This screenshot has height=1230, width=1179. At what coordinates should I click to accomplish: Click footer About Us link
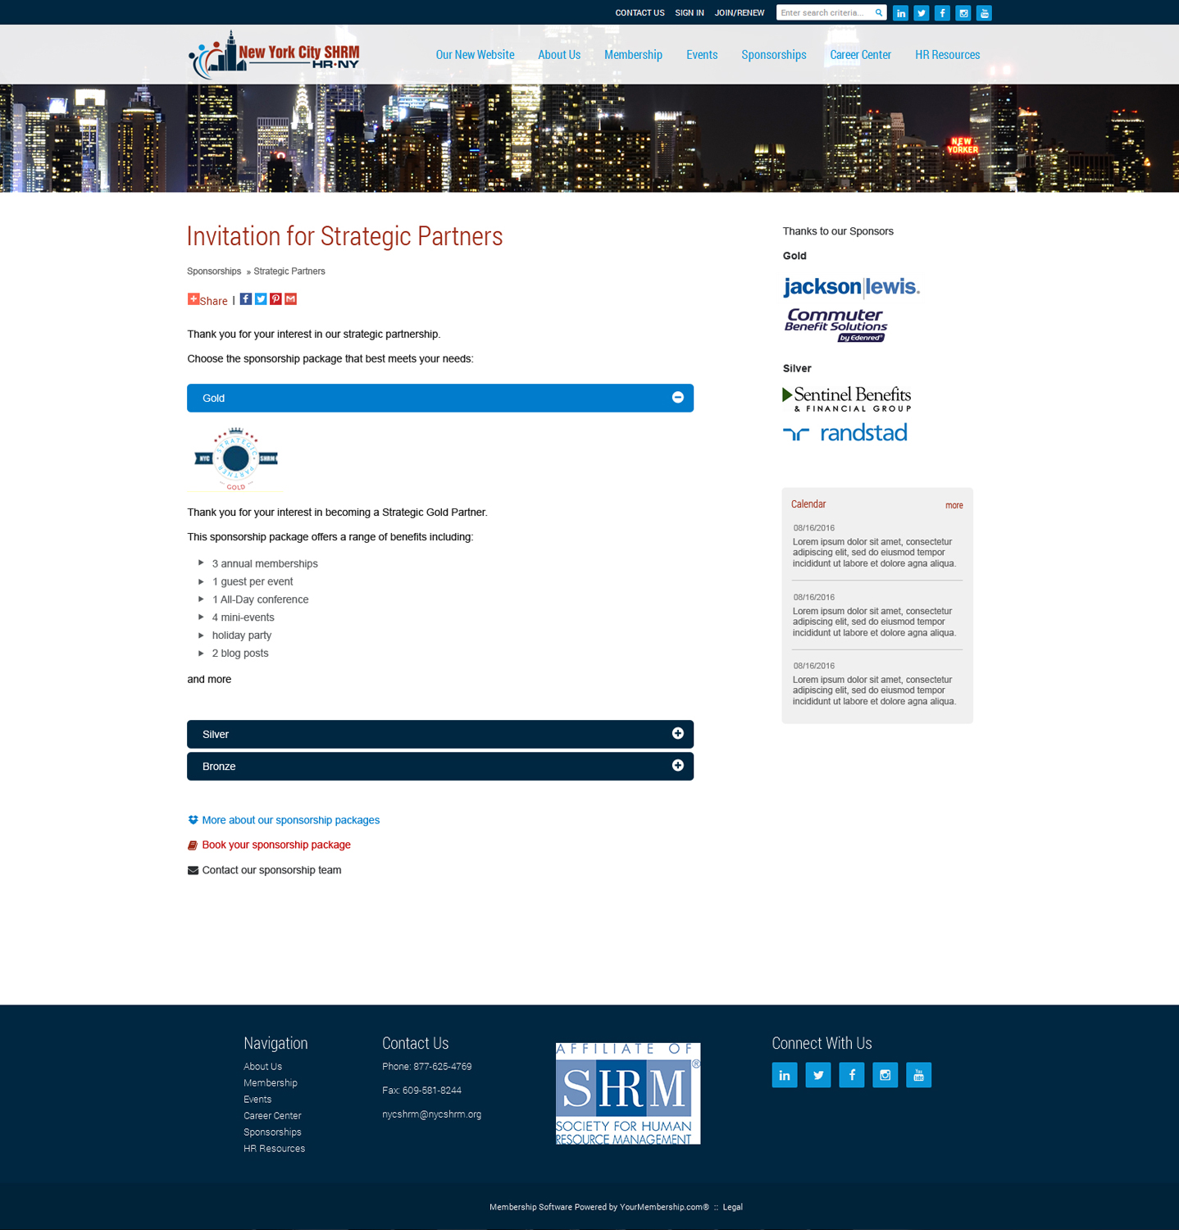coord(262,1067)
